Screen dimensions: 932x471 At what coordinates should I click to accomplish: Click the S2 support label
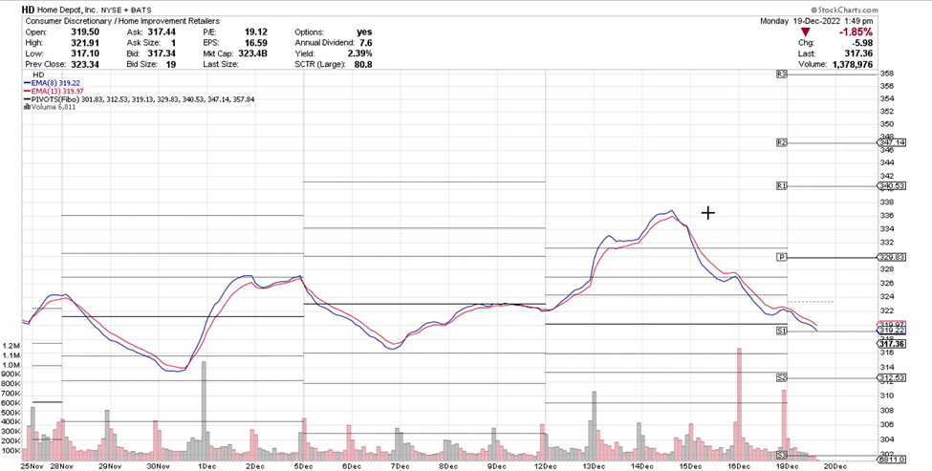point(782,377)
